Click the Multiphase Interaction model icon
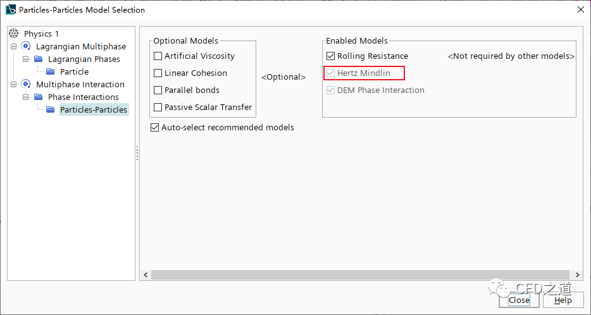Image resolution: width=591 pixels, height=315 pixels. point(26,84)
